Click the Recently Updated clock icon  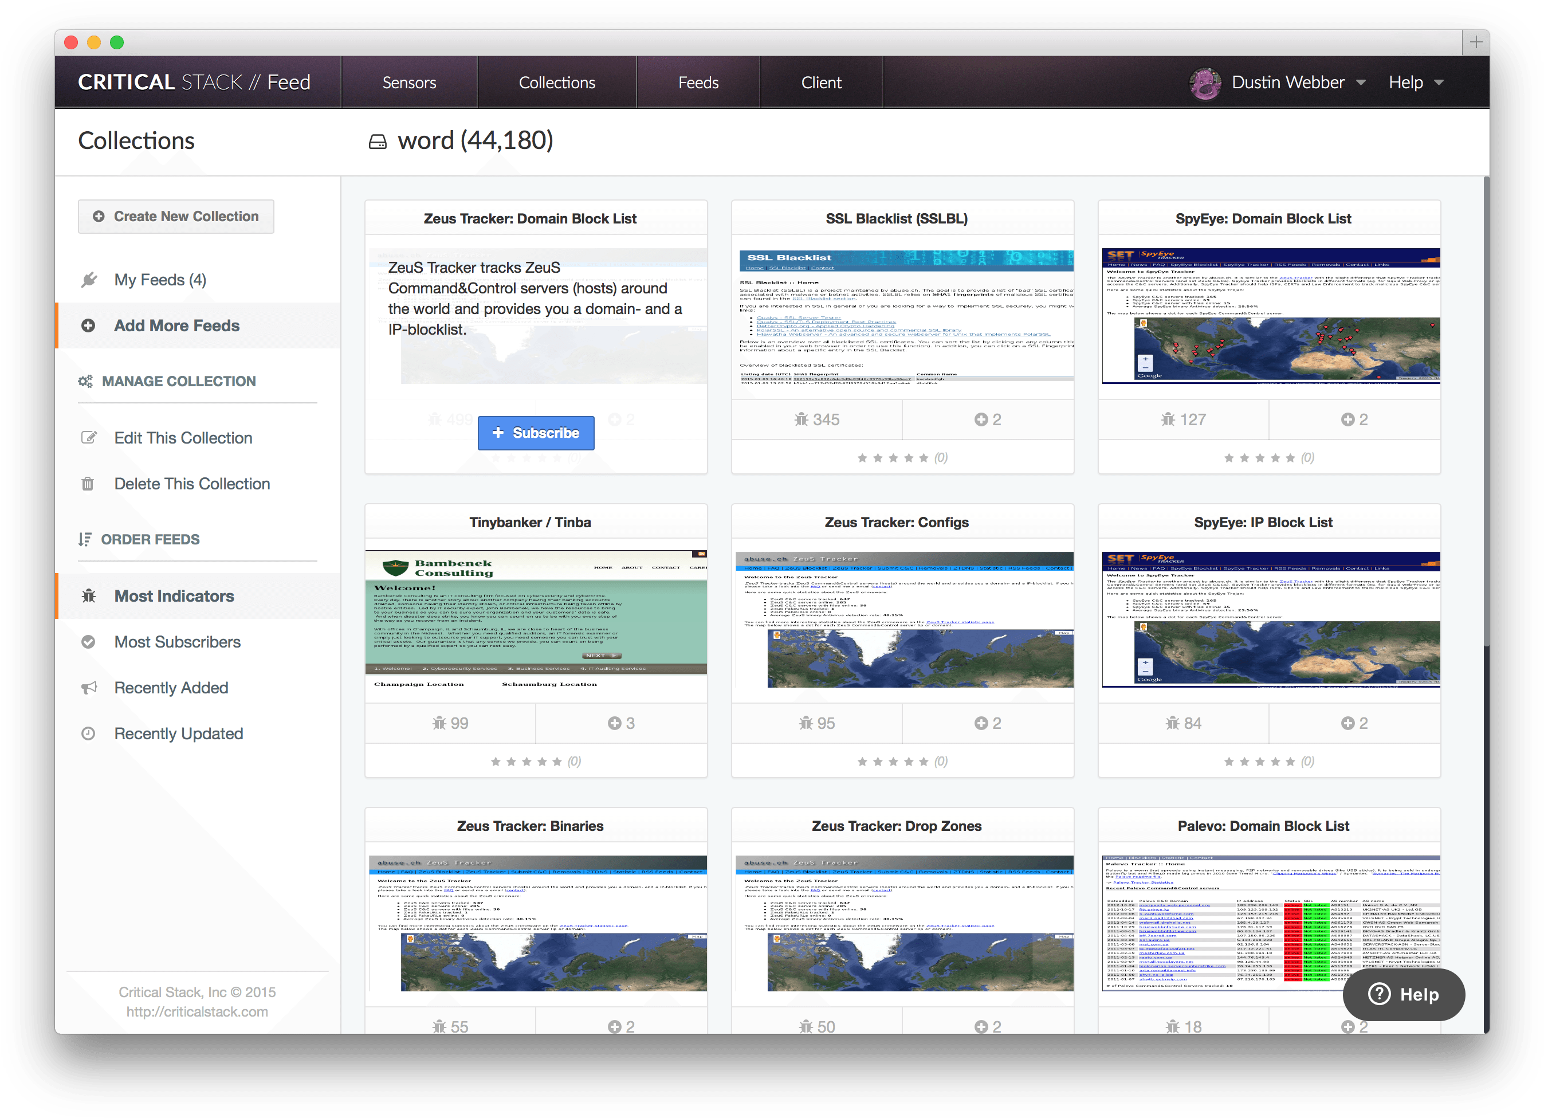point(88,734)
